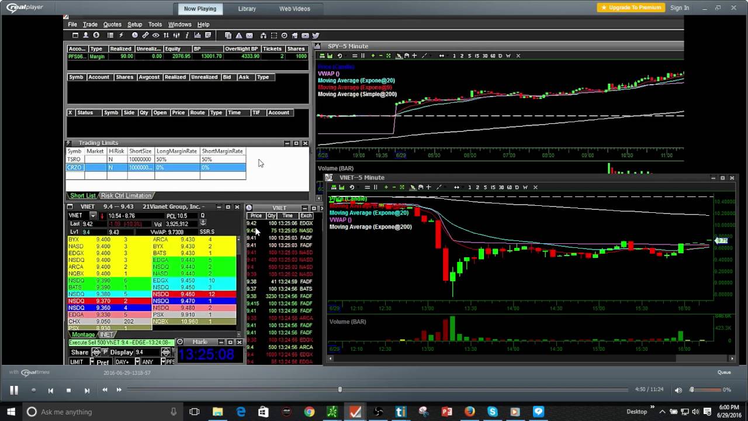748x421 pixels.
Task: Click Upgrade To Premium button
Action: (x=630, y=8)
